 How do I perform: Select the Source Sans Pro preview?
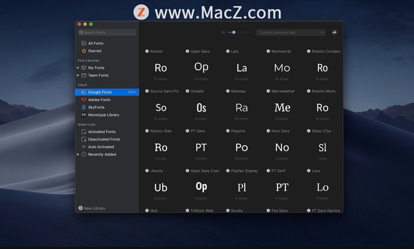161,108
